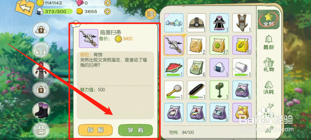Click the 拆解 dismantle button
The image size is (311, 140).
click(x=95, y=130)
